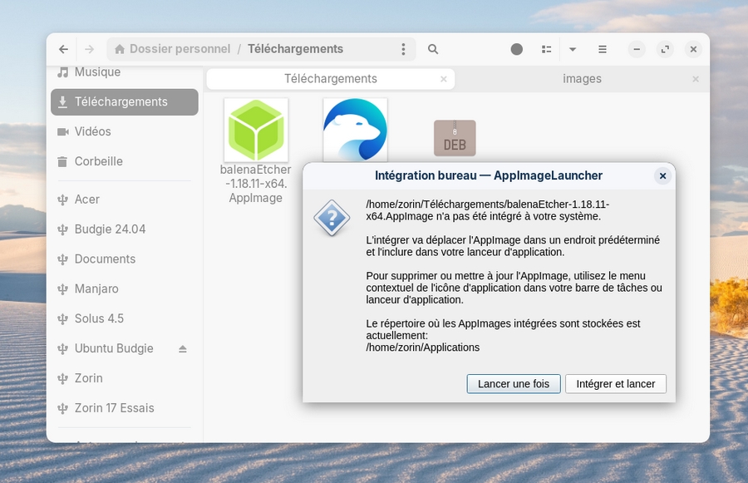Select Manjaro drive in sidebar

[x=96, y=288]
